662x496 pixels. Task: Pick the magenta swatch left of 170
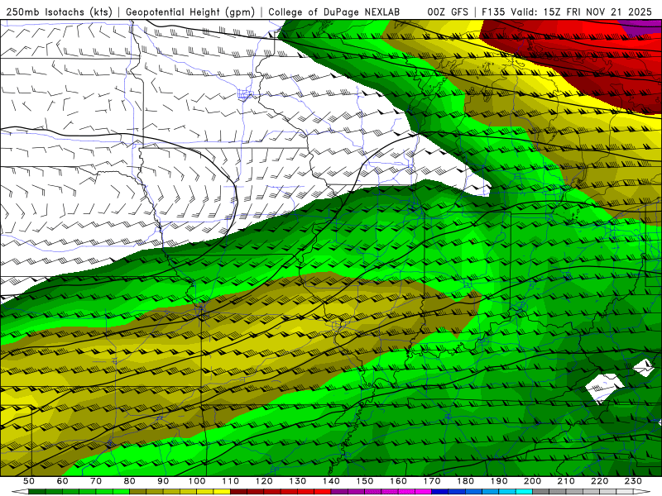click(x=423, y=492)
